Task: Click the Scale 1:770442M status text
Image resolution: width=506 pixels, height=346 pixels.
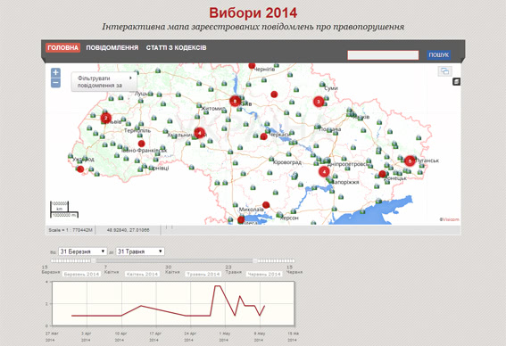Action: coord(71,230)
